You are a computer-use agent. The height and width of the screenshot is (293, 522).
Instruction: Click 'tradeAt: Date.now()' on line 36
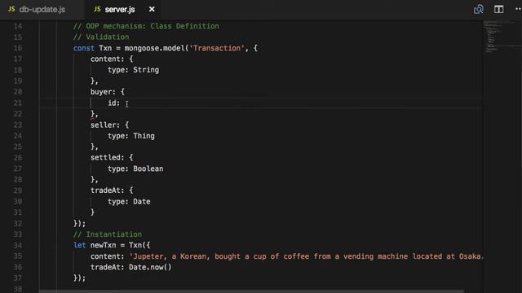pyautogui.click(x=131, y=267)
